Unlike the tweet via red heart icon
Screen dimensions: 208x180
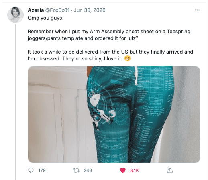pos(123,170)
